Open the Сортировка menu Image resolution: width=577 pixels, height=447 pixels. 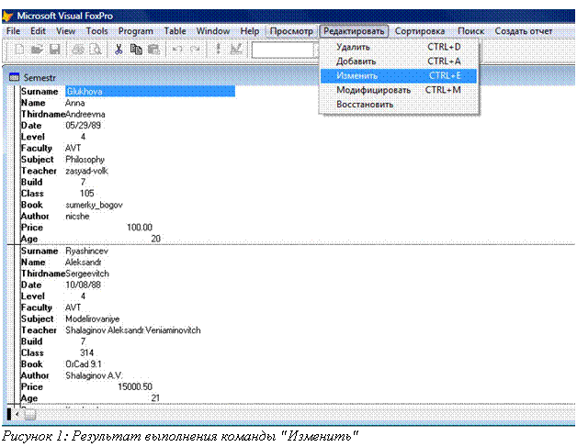coord(420,31)
